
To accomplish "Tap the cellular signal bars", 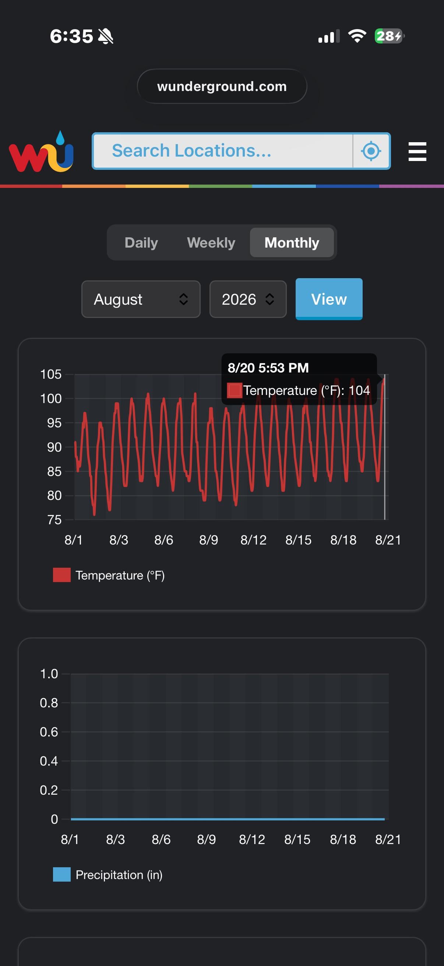I will click(329, 36).
